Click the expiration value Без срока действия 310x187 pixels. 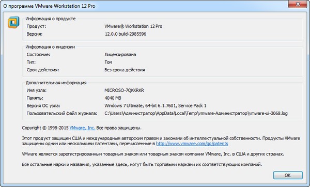(125, 70)
